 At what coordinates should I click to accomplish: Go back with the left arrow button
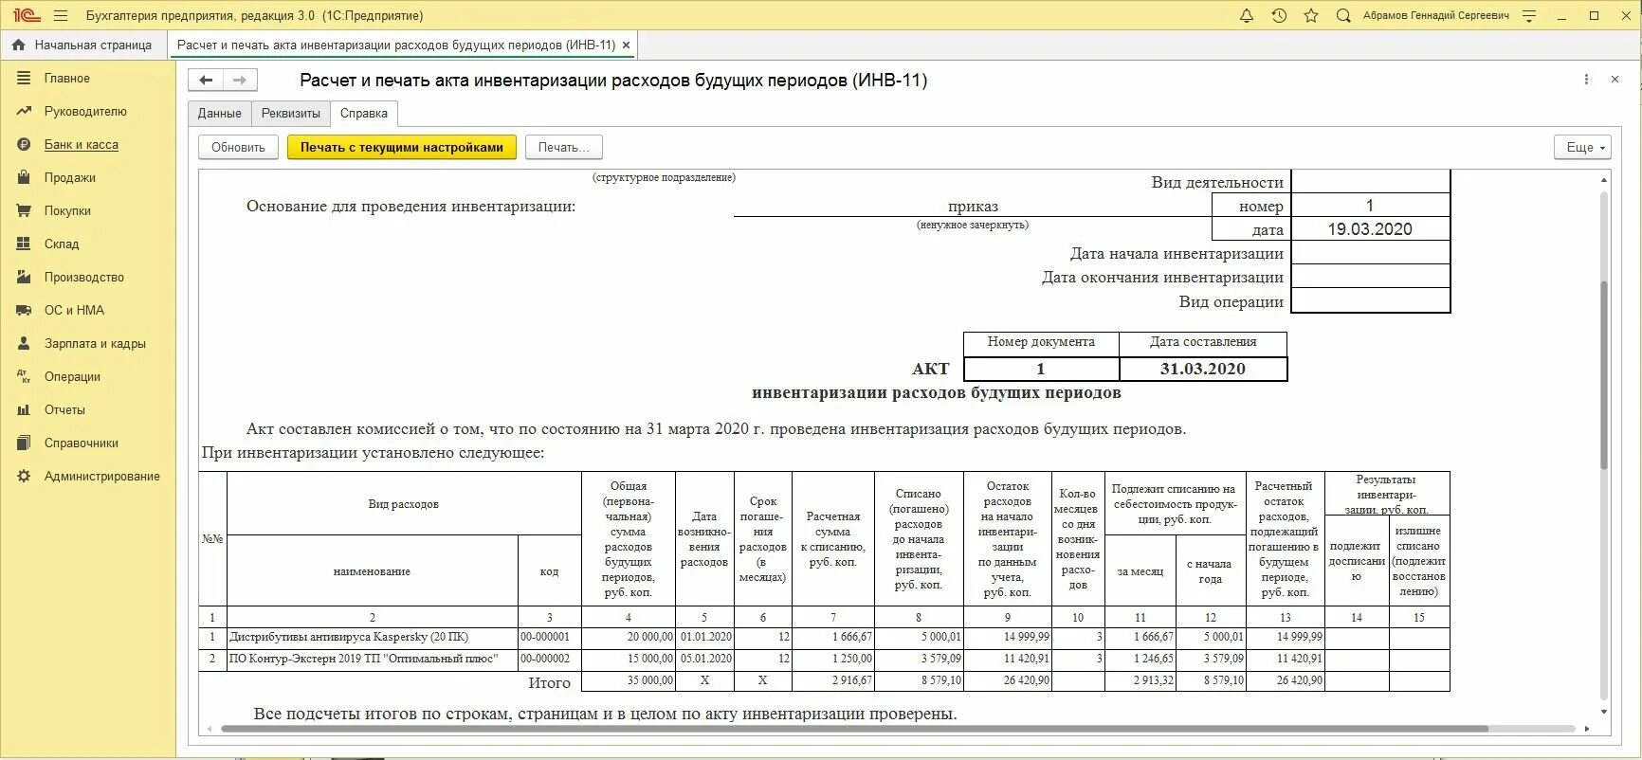tap(206, 80)
